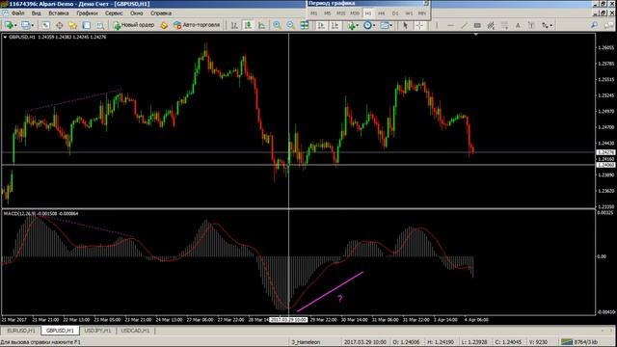Toggle the Data Window crosshair icon
This screenshot has height=347, width=617.
pyautogui.click(x=60, y=25)
